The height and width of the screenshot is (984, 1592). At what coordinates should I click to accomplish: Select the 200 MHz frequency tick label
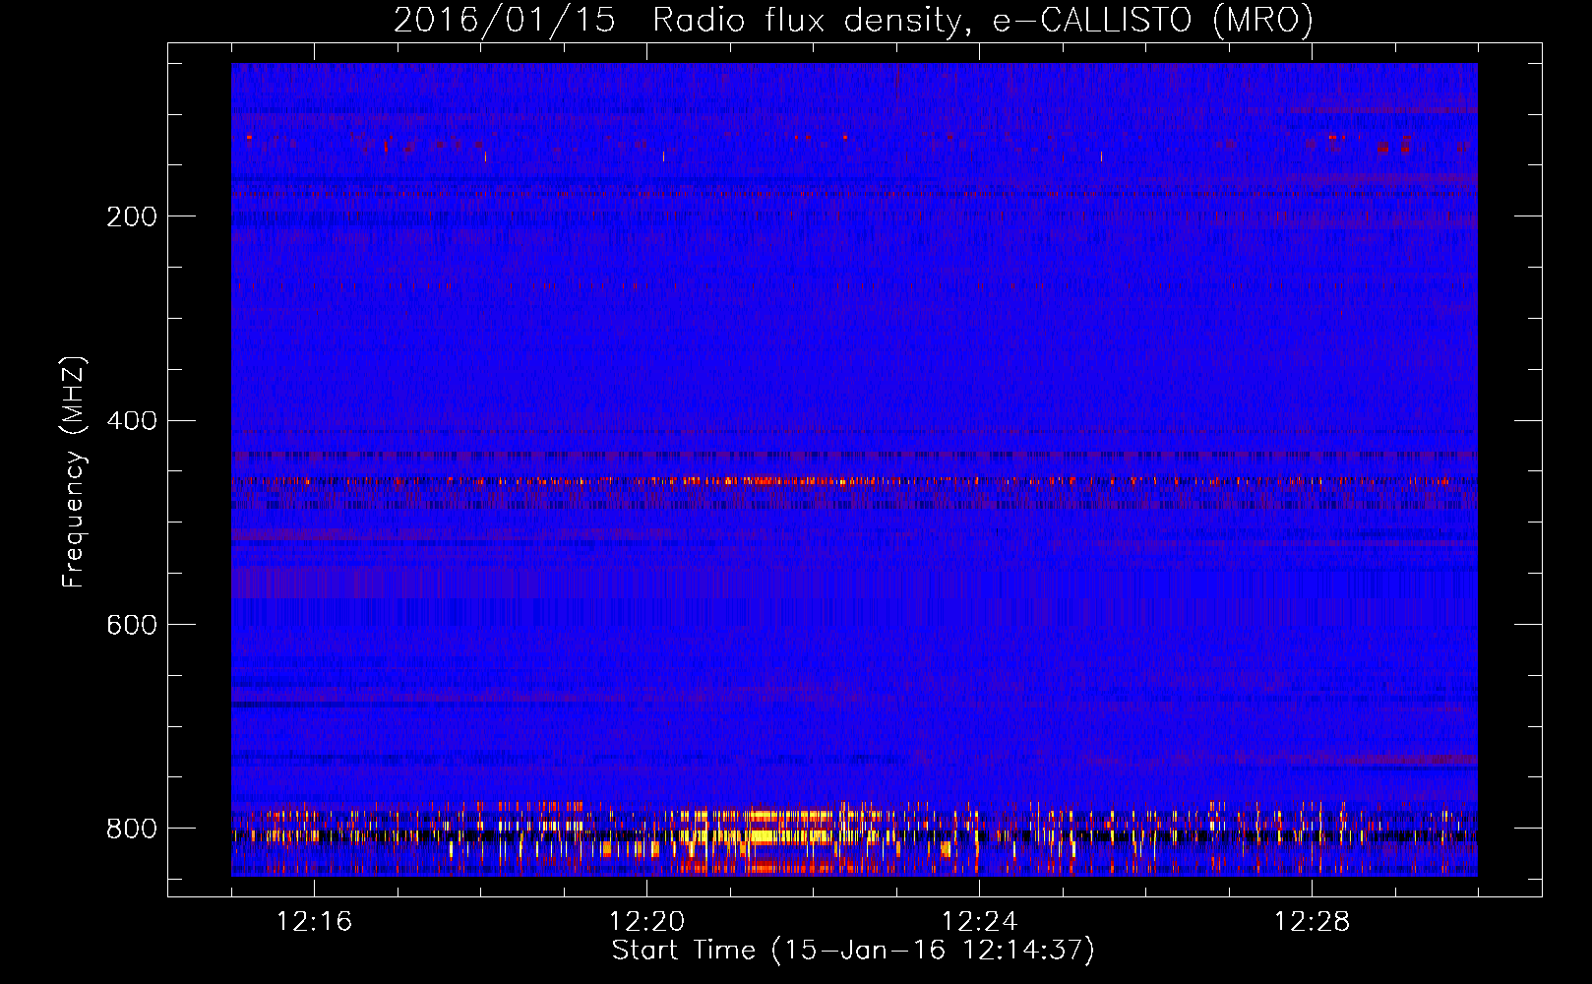(132, 216)
